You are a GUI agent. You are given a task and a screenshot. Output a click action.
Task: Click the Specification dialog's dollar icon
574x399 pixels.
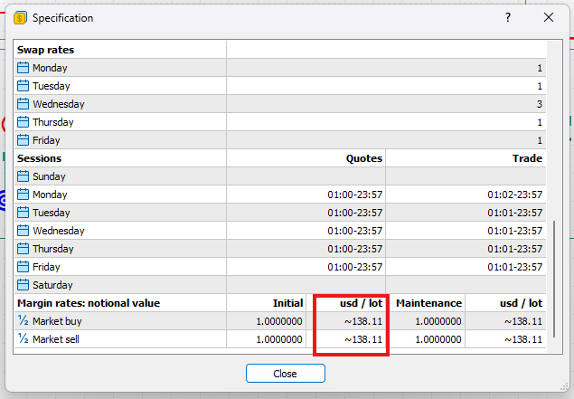20,18
